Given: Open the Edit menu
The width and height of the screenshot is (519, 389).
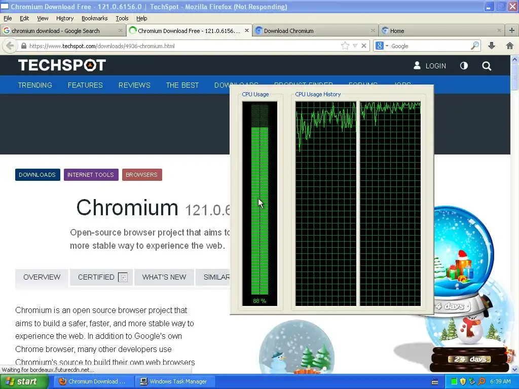Looking at the screenshot, I should click(x=24, y=19).
